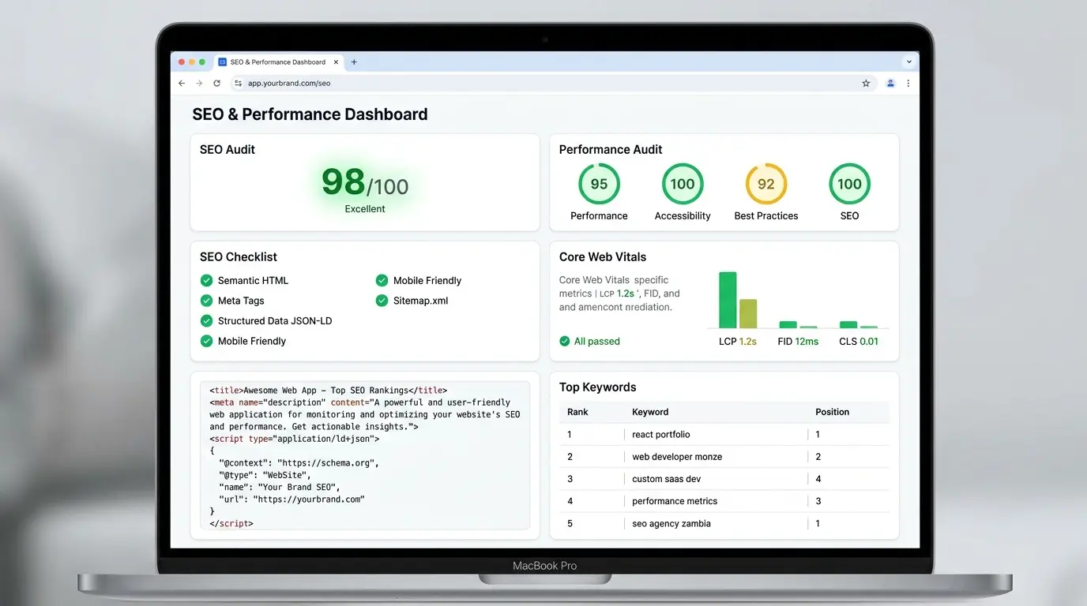Image resolution: width=1087 pixels, height=606 pixels.
Task: Select the Performance gauge showing 95
Action: (x=599, y=184)
